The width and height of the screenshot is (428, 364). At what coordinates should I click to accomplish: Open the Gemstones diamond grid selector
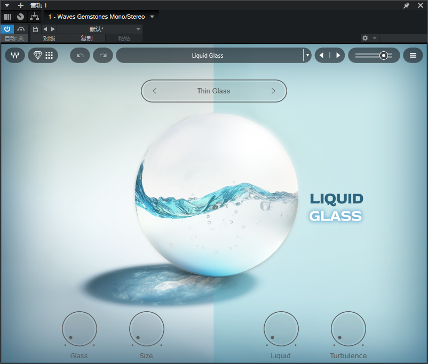click(43, 56)
